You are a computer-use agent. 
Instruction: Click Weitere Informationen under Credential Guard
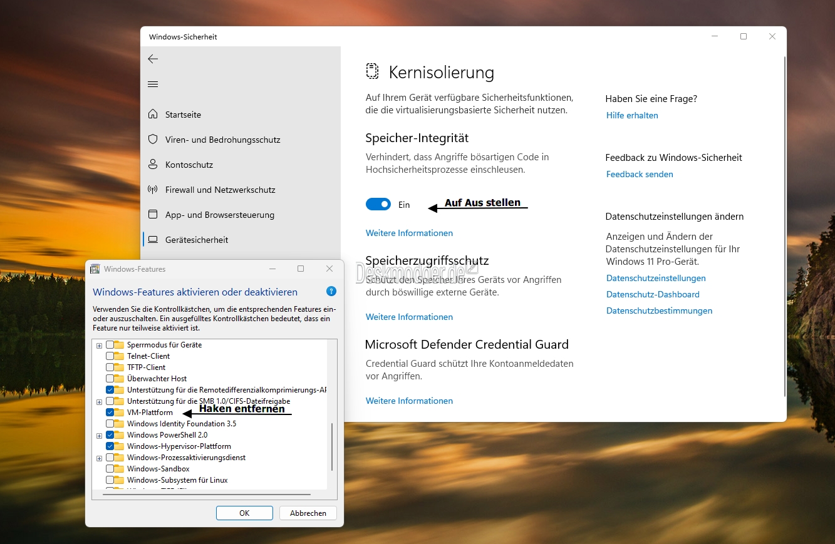coord(409,401)
